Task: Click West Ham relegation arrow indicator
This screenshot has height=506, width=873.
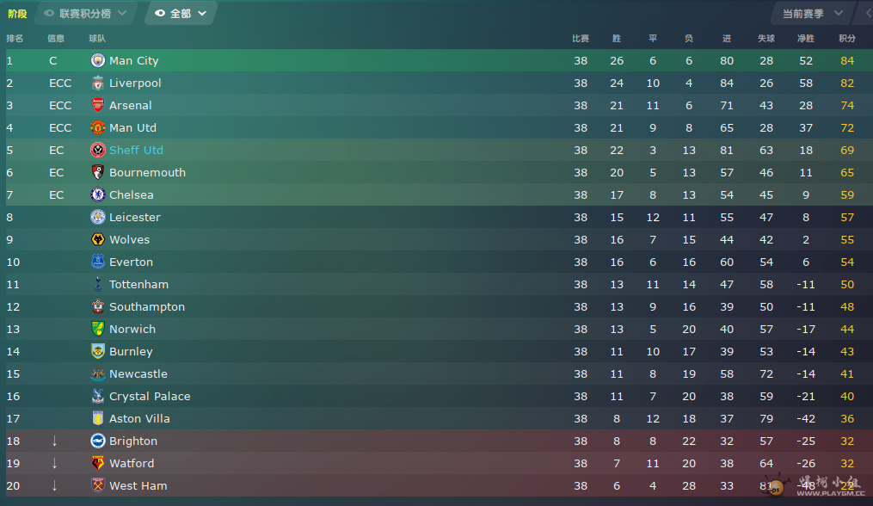Action: [x=54, y=485]
